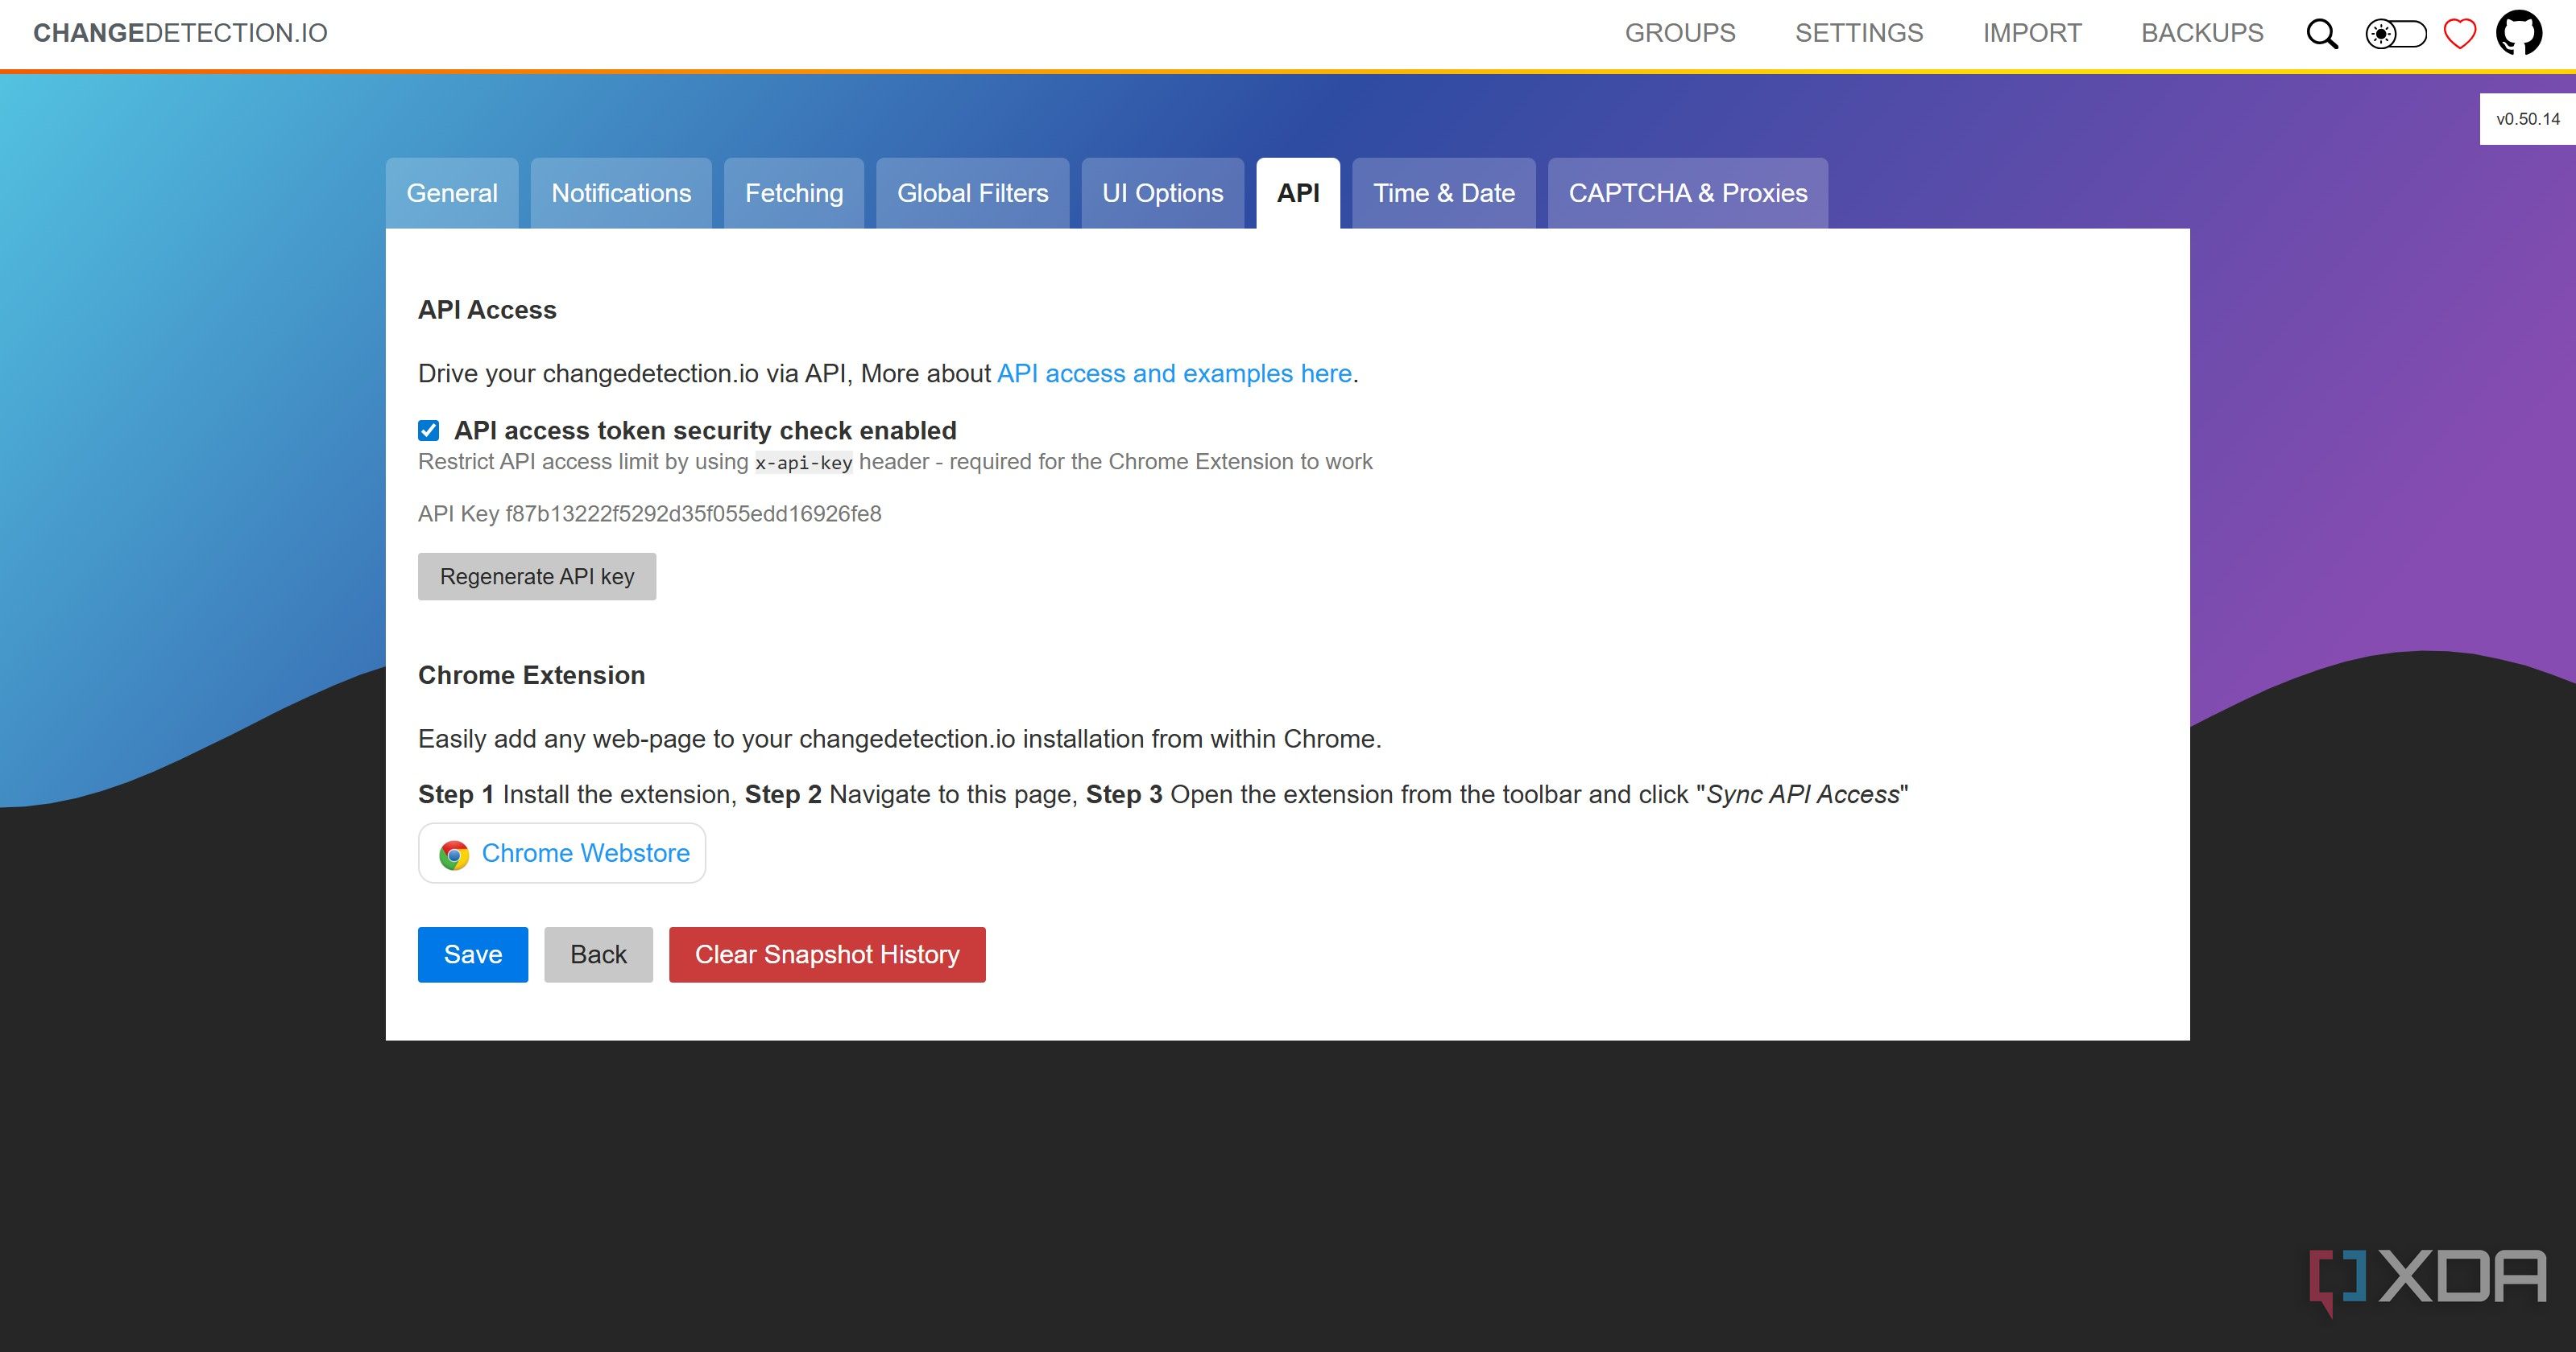Open the UI Options tab

1163,193
